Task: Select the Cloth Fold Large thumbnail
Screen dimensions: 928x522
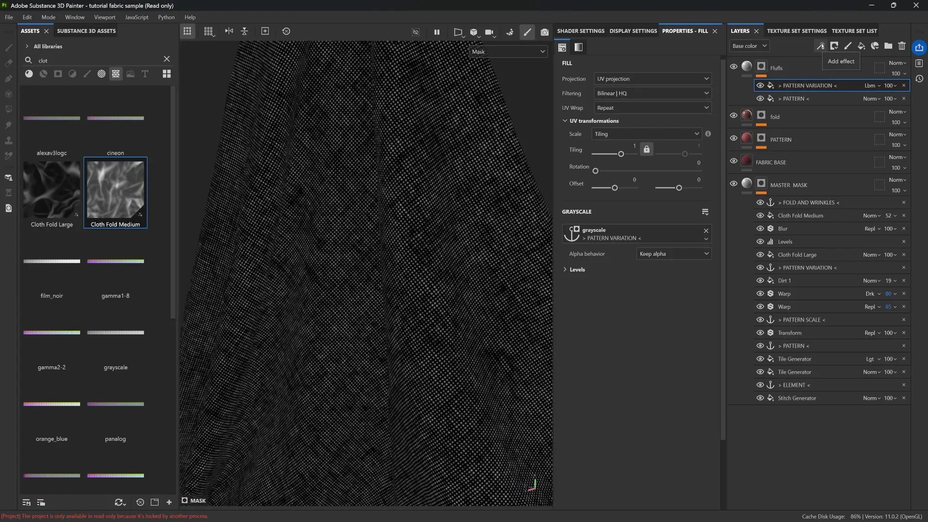Action: click(x=52, y=189)
